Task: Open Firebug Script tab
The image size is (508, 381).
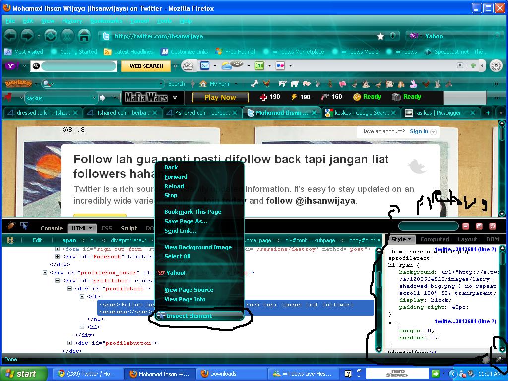Action: pos(128,228)
